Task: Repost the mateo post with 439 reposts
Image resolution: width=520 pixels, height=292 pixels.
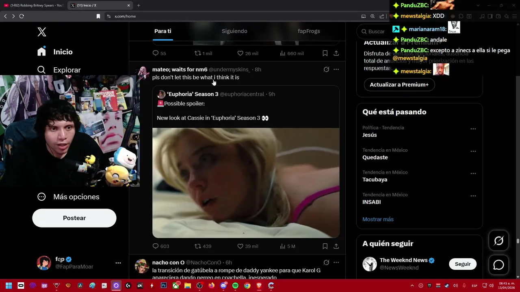Action: click(198, 246)
